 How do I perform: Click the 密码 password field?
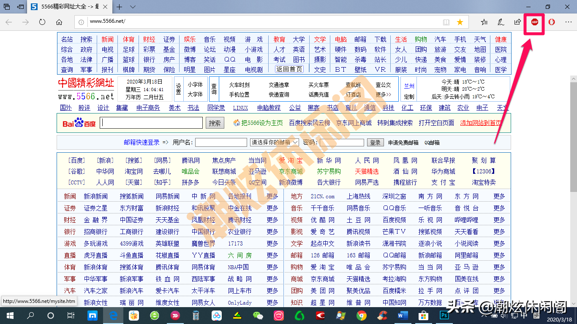(342, 143)
